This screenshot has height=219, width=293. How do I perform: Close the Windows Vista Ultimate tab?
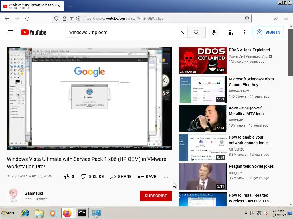59,6
